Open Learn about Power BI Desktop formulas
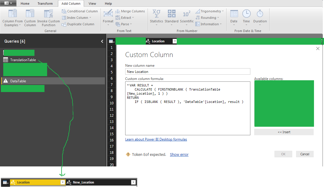Image resolution: width=324 pixels, height=187 pixels. tap(156, 139)
